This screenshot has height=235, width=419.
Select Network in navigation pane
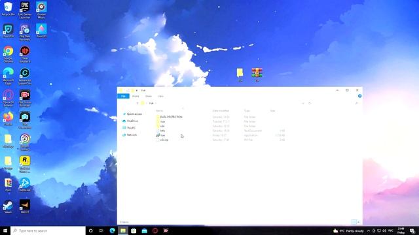(x=130, y=135)
